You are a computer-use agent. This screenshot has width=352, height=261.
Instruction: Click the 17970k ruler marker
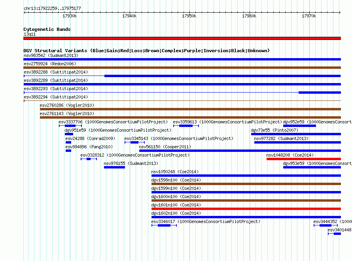pyautogui.click(x=309, y=16)
